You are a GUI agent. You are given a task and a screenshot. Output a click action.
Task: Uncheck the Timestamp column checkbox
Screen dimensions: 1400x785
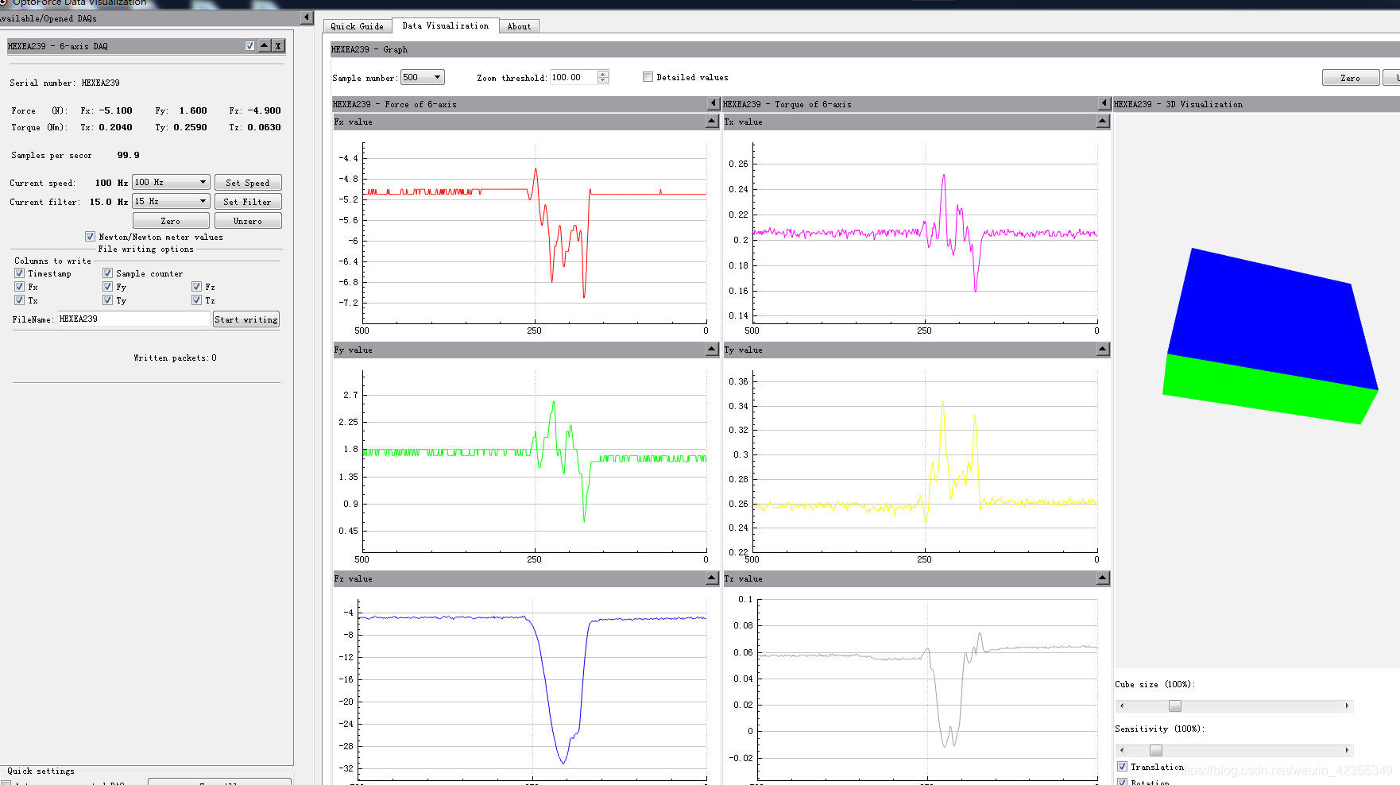point(20,273)
